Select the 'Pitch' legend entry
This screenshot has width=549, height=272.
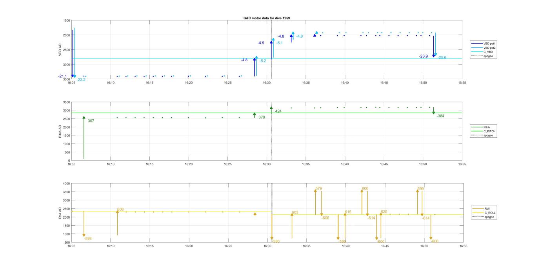[481, 127]
